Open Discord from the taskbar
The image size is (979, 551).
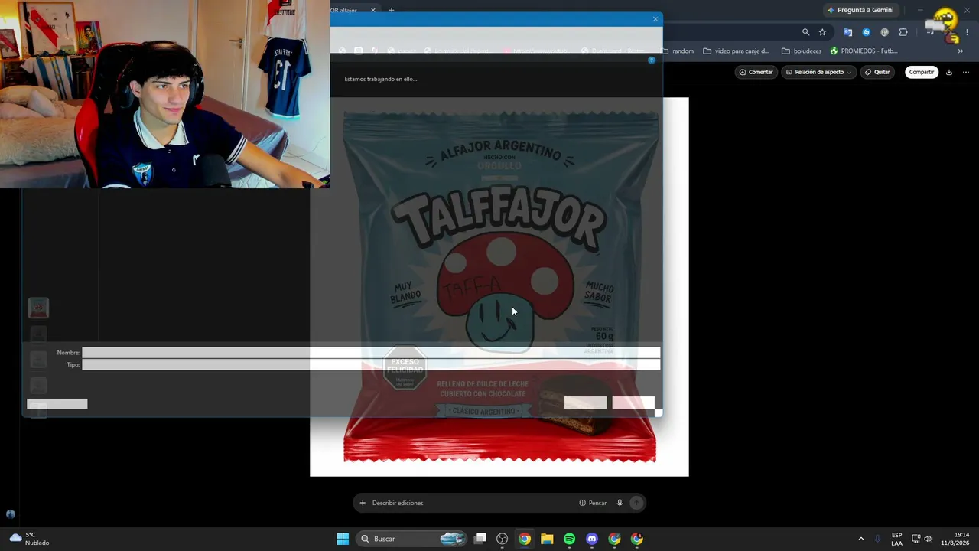tap(592, 539)
